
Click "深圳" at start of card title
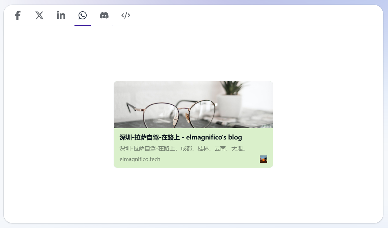125,137
